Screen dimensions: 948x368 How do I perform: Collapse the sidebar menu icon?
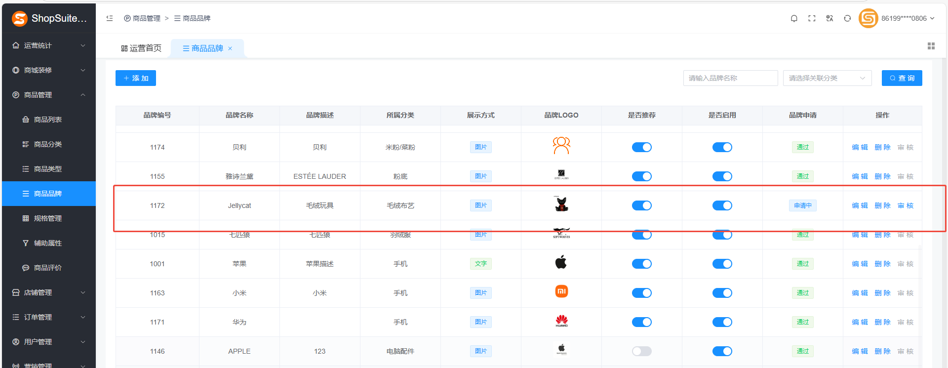click(x=110, y=18)
